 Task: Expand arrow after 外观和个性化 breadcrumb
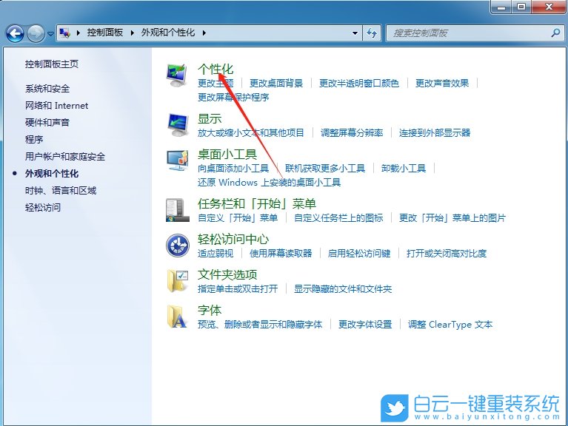pyautogui.click(x=204, y=33)
